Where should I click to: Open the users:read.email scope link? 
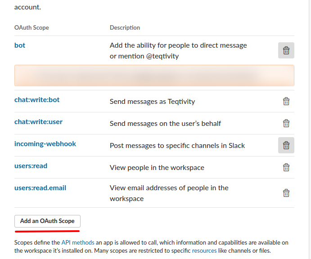[x=40, y=188]
